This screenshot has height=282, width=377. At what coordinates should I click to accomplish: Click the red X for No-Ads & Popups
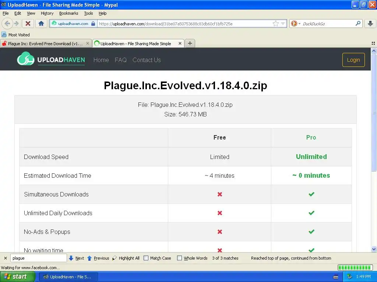219,232
